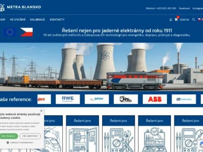Open the user account icon
Viewport: 203px width, 152px height.
(x=171, y=19)
